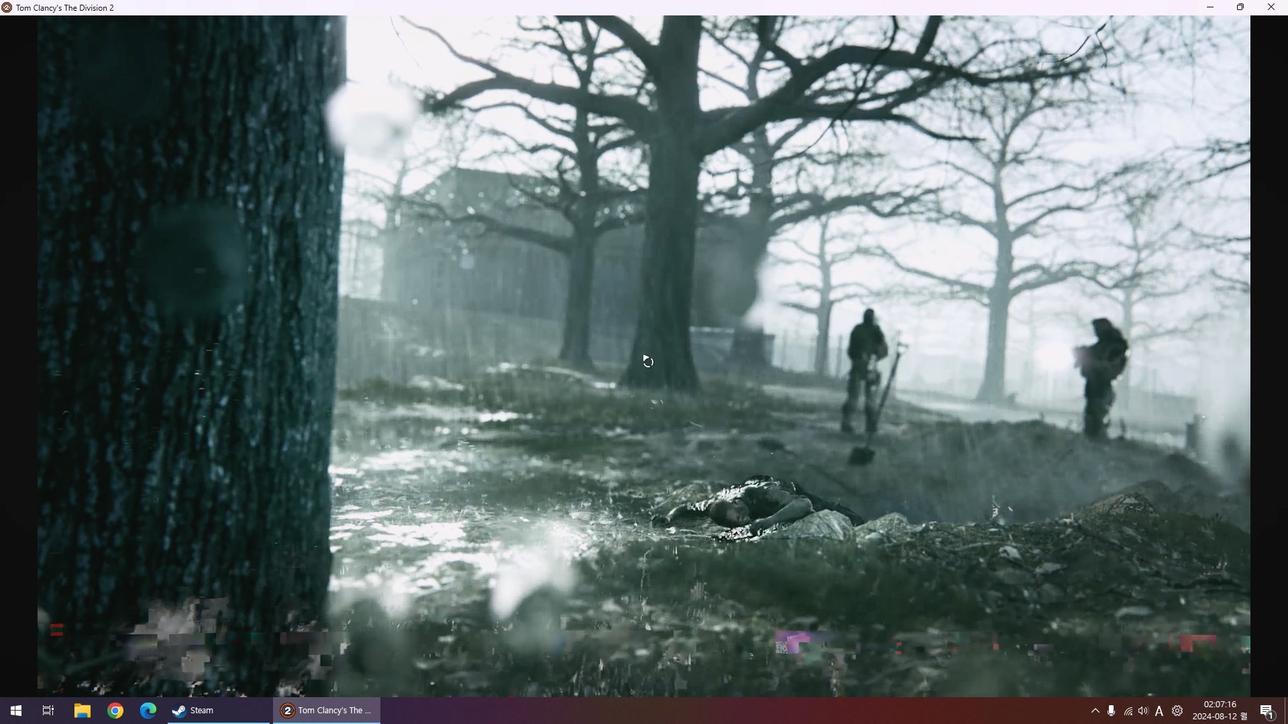Open the clock and calendar flyout

coord(1220,711)
